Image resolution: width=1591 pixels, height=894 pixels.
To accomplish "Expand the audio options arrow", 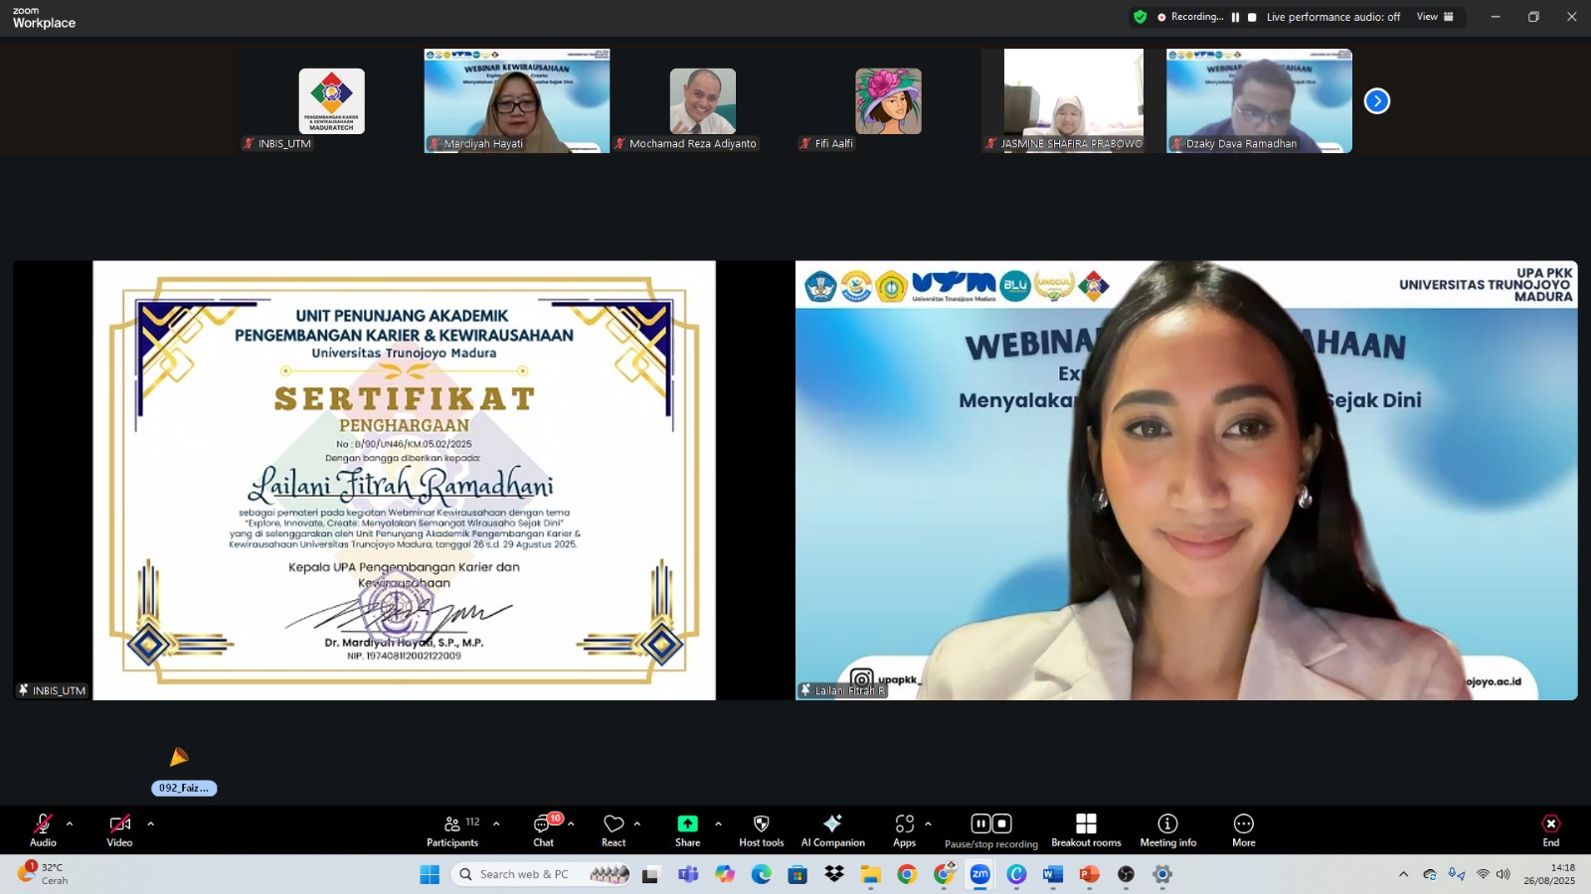I will coord(70,823).
